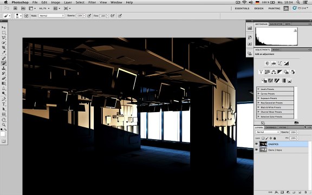Toggle the Brush panel button

click(x=26, y=16)
